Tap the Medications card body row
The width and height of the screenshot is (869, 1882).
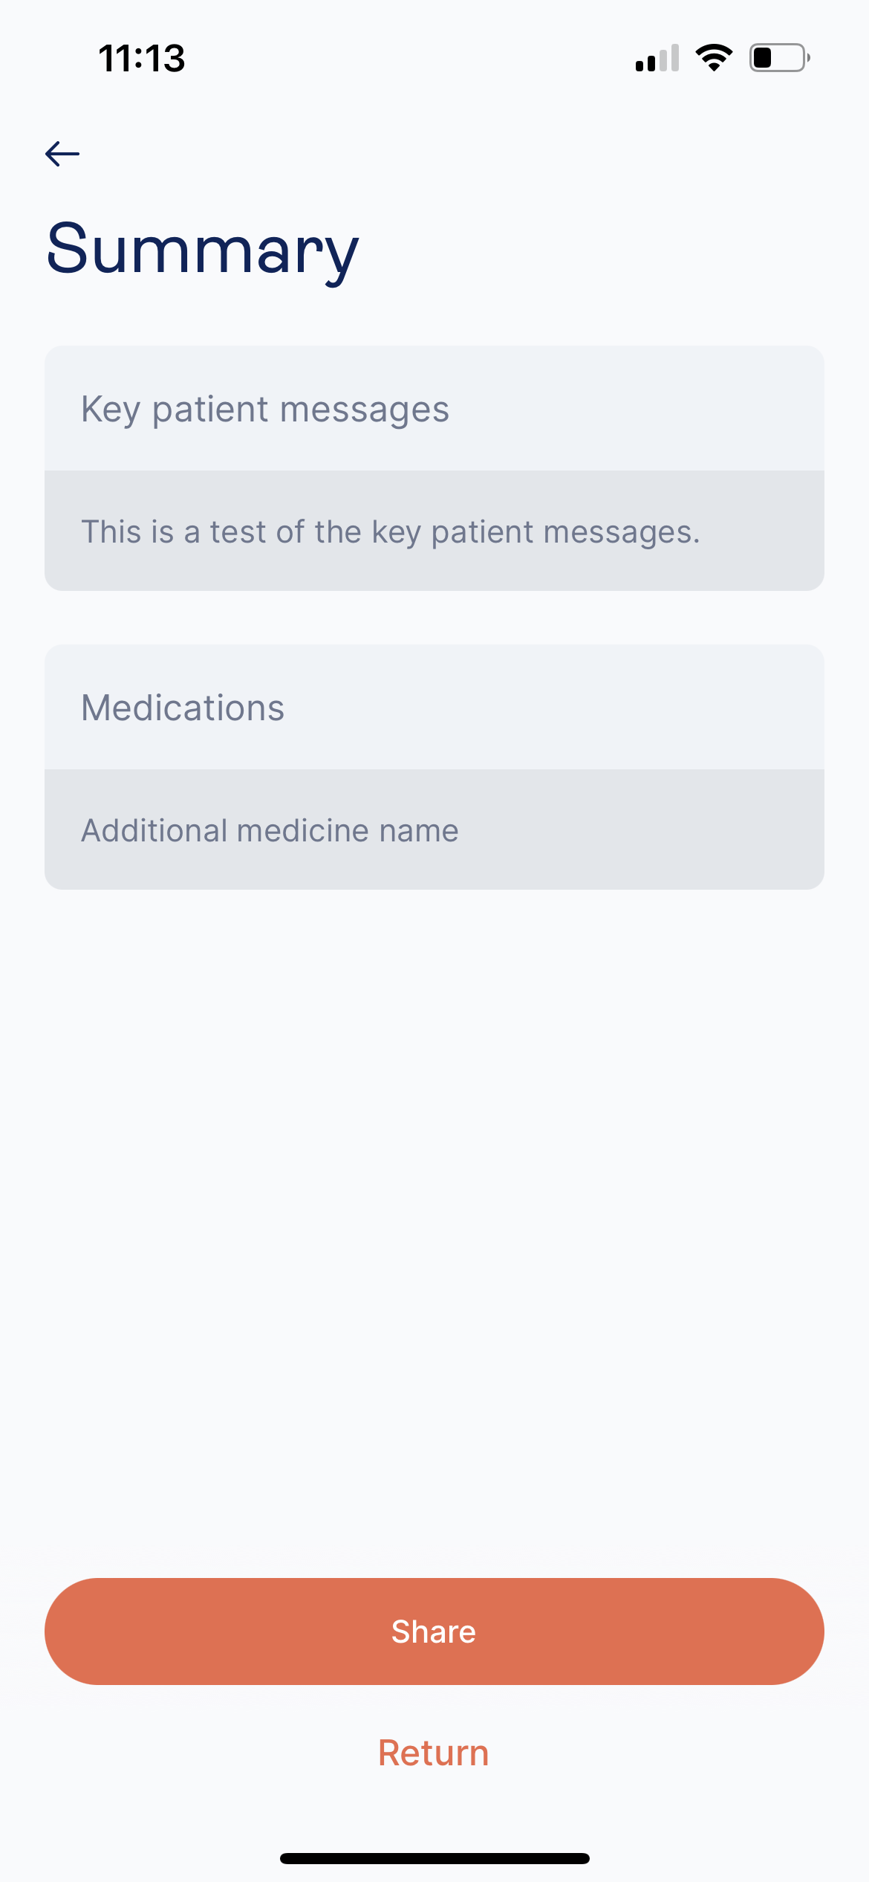tap(434, 830)
